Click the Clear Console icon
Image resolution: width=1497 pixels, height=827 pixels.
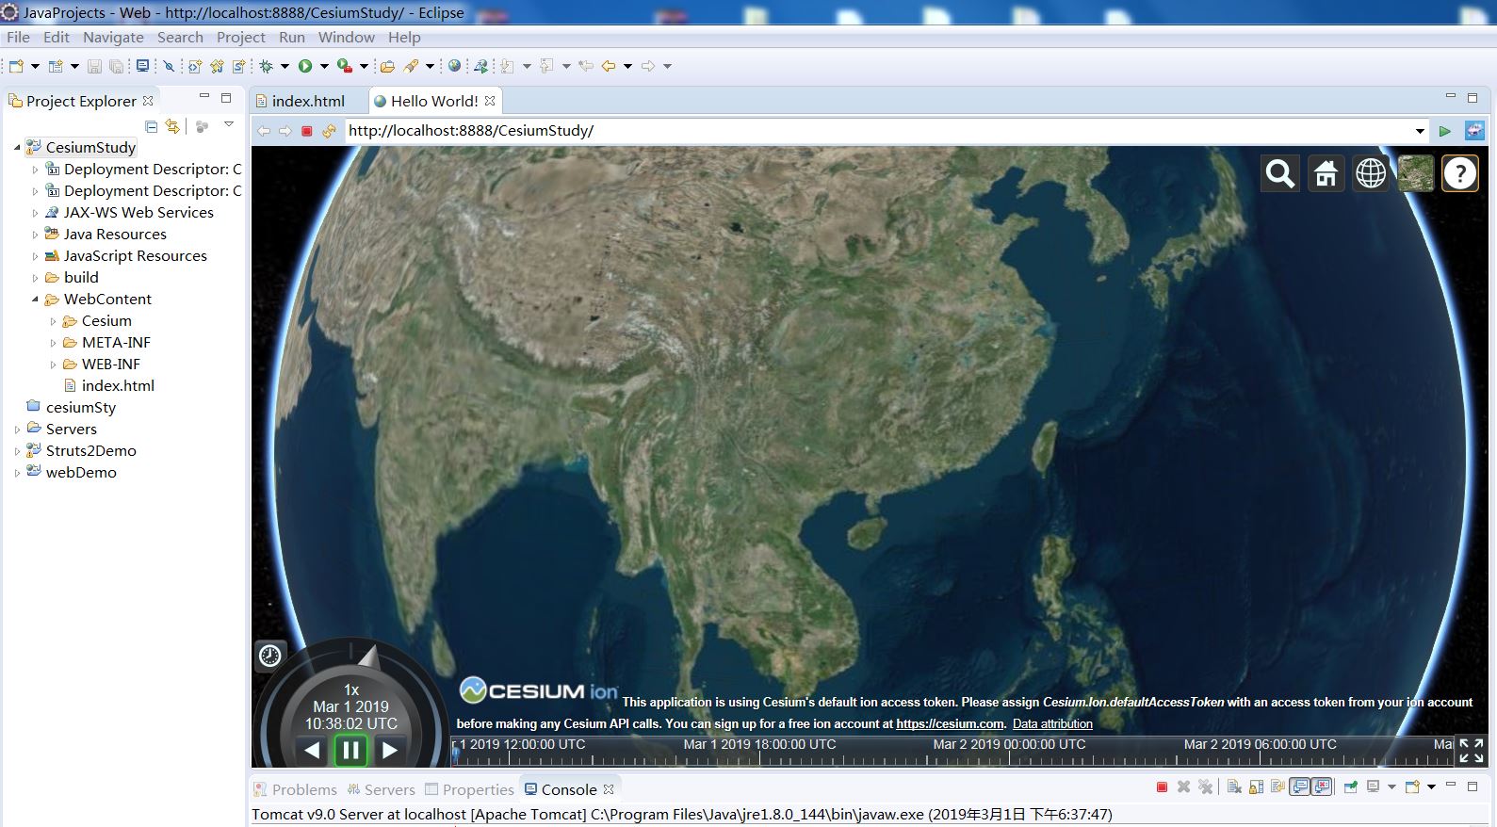1234,787
